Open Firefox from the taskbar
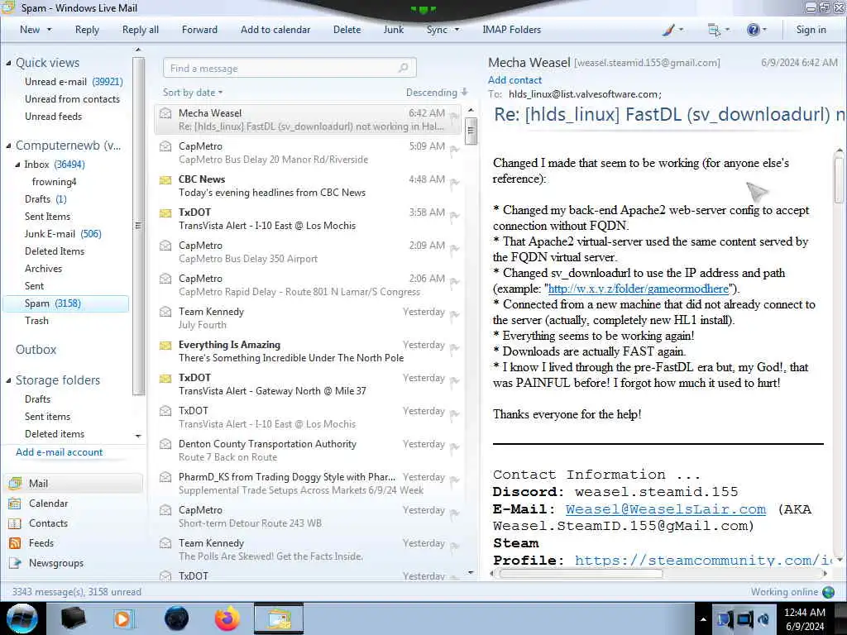Screen dimensions: 847x635 [227, 618]
